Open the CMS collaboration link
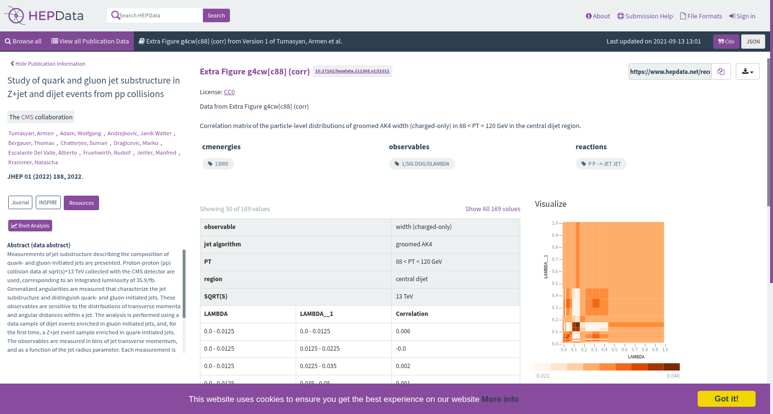773x414 pixels. (28, 117)
